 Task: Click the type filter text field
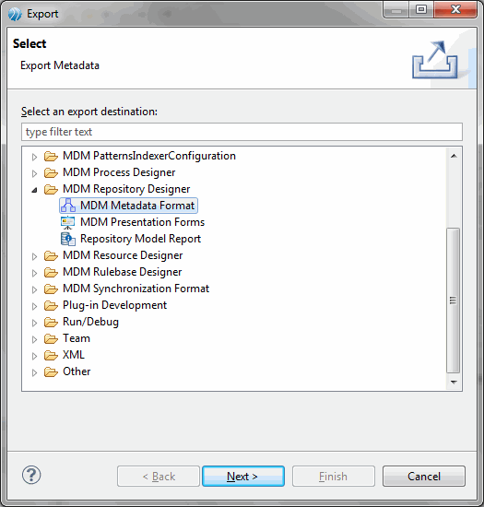pyautogui.click(x=242, y=132)
